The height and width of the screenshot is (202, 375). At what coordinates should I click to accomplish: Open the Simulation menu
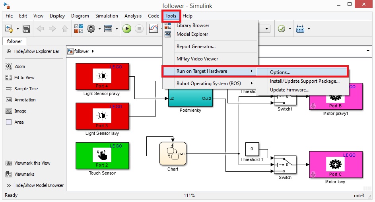(x=107, y=16)
